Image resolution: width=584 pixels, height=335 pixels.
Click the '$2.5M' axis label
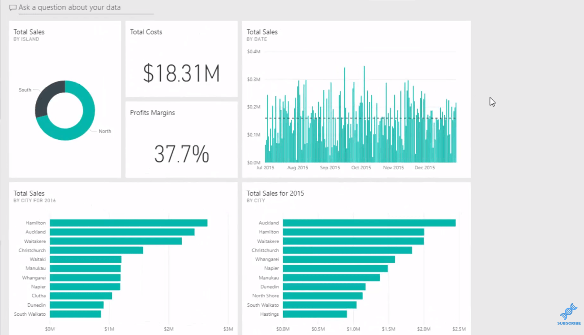click(x=459, y=329)
